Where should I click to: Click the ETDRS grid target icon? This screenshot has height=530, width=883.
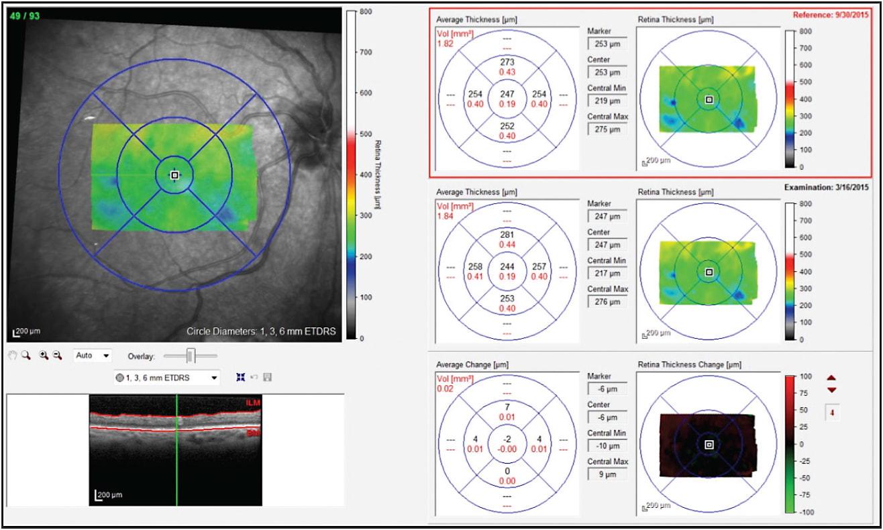coord(121,377)
